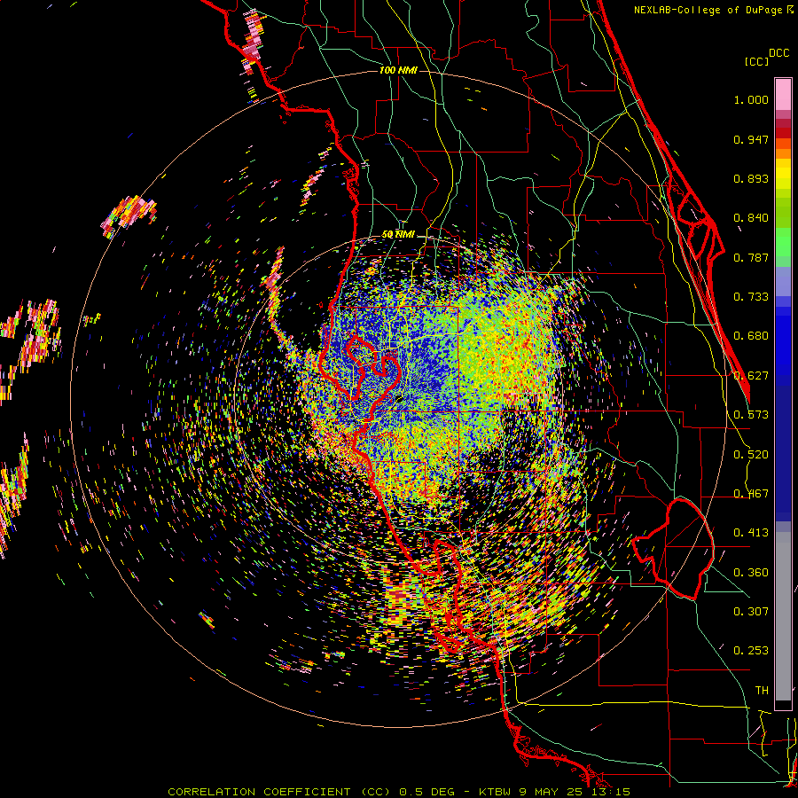Click the 0.787 scale value
Screen dimensions: 798x798
point(751,257)
